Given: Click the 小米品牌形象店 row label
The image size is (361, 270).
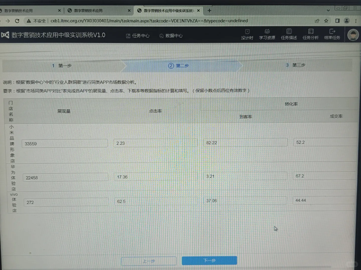Looking at the screenshot, I should tap(12, 144).
